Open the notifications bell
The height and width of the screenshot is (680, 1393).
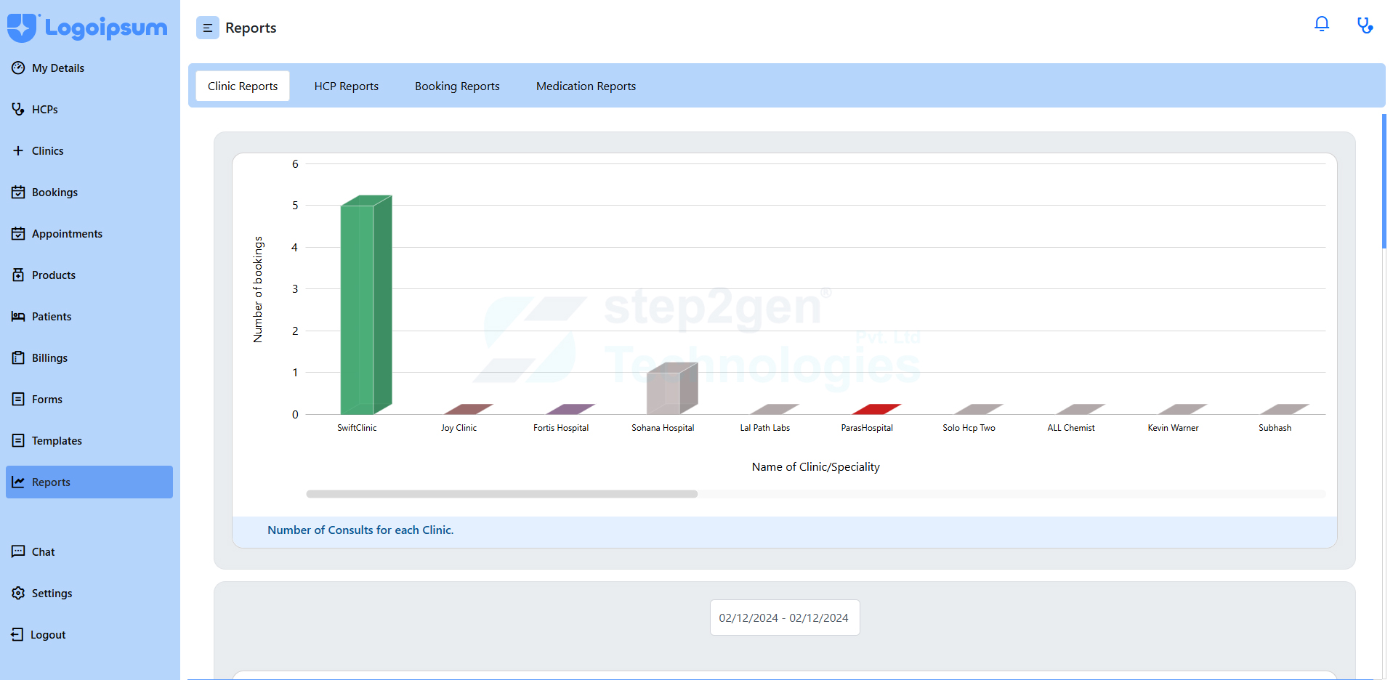pyautogui.click(x=1322, y=25)
